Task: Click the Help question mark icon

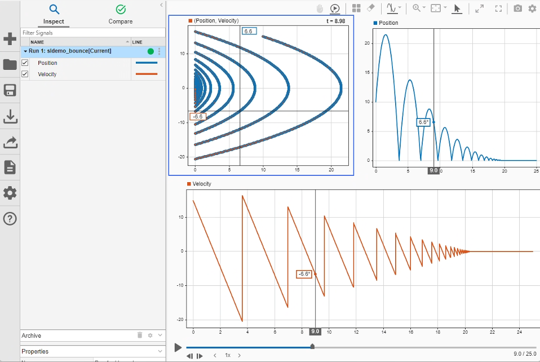Action: [10, 219]
